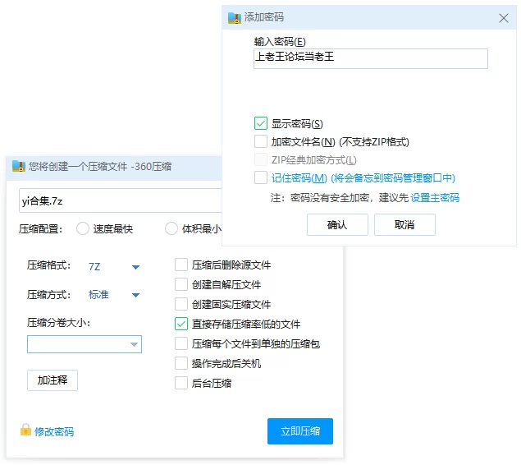Select 速度最快 radio button
This screenshot has width=521, height=465.
coord(83,228)
